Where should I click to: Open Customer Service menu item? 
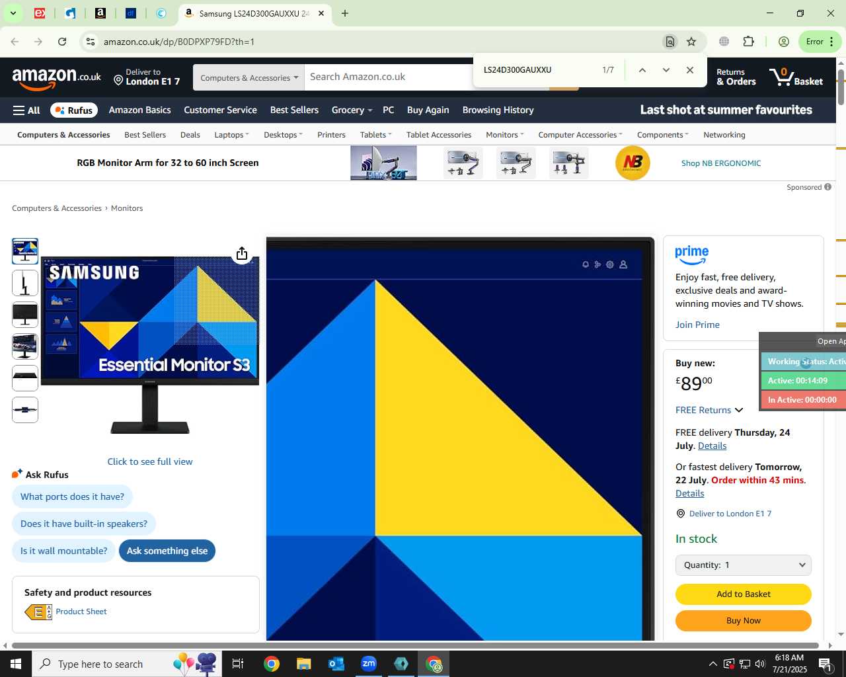tap(220, 110)
